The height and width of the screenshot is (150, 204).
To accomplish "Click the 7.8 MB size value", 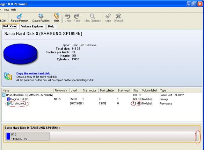I will pyautogui.click(x=136, y=103).
